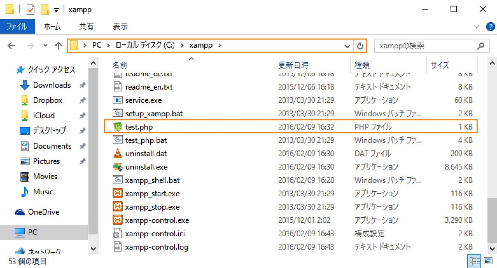Go back with the left arrow
Screen dimensions: 497x268
tap(11, 46)
